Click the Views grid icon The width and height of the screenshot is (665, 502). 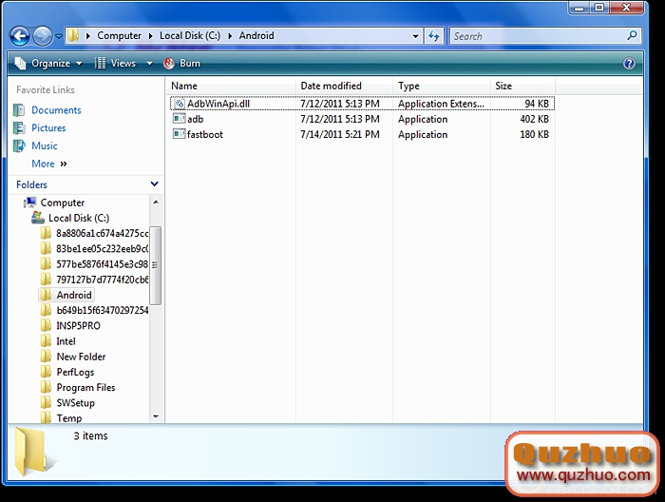click(100, 64)
